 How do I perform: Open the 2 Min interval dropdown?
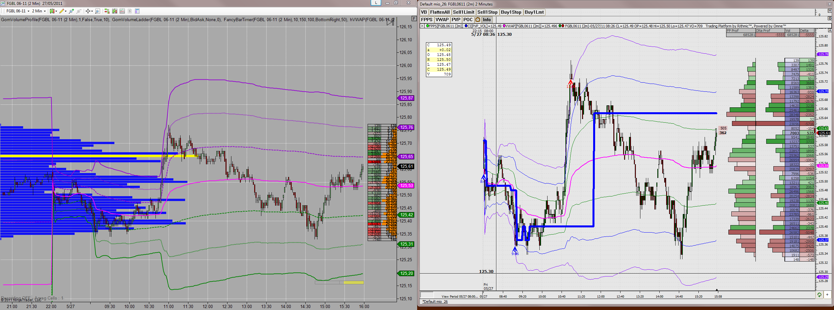(x=39, y=11)
